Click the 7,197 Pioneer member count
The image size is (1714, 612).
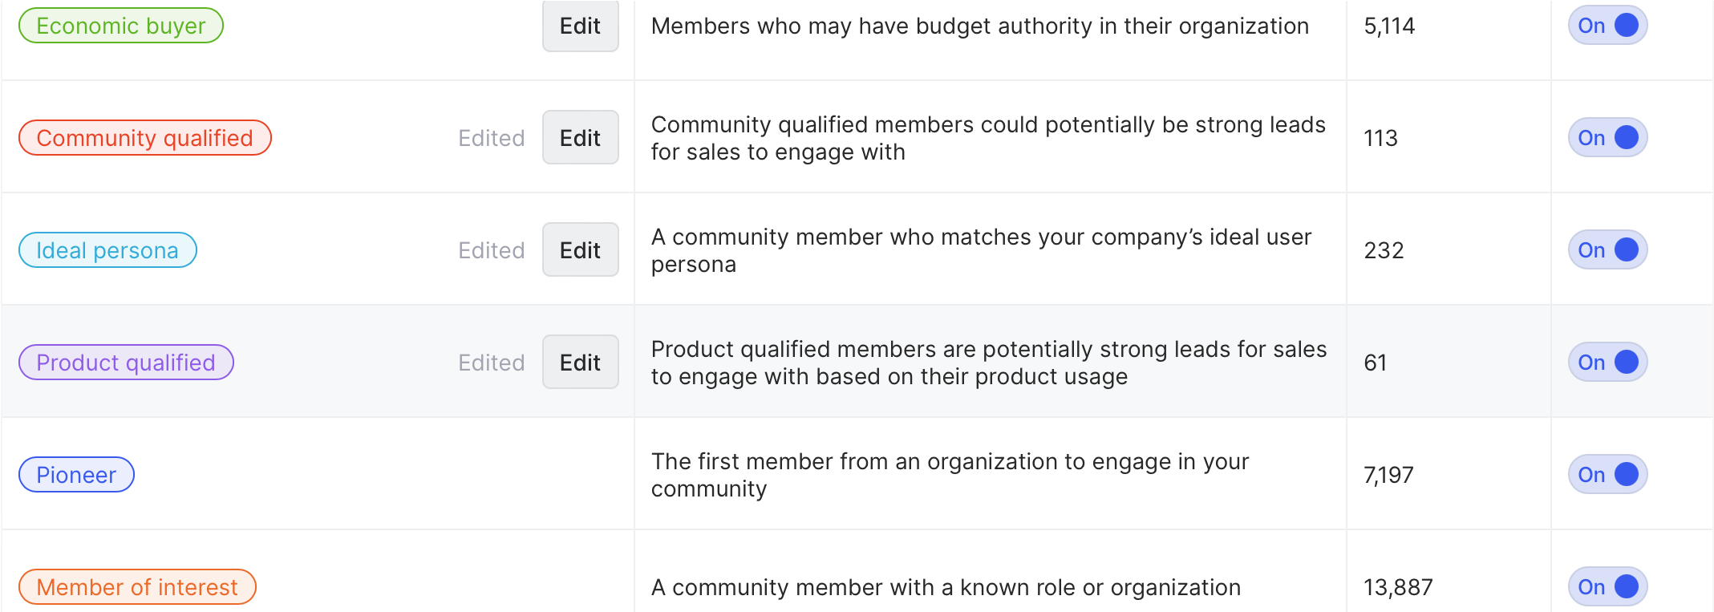point(1388,475)
